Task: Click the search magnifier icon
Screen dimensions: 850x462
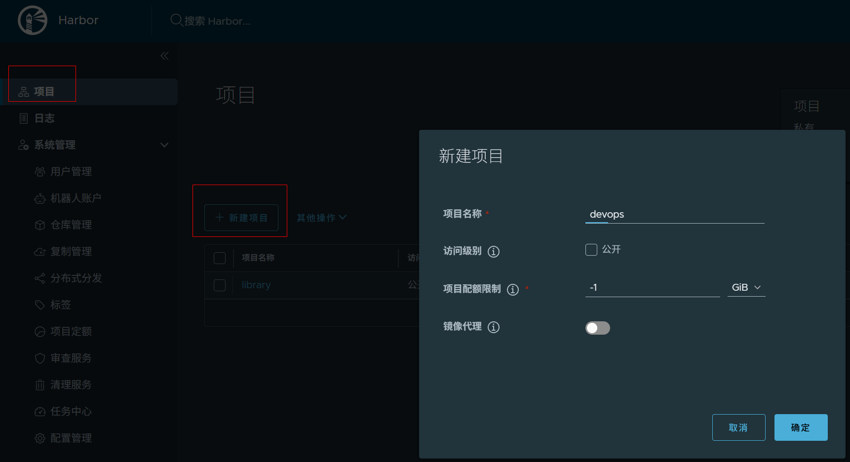Action: [176, 20]
